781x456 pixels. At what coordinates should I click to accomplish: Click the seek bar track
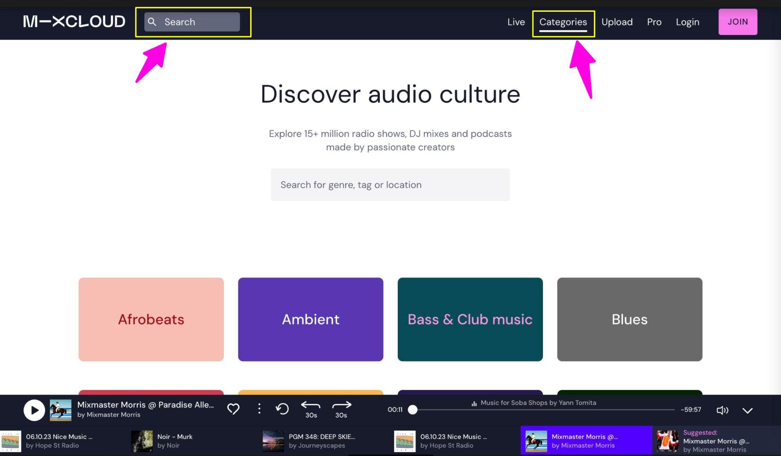(543, 409)
